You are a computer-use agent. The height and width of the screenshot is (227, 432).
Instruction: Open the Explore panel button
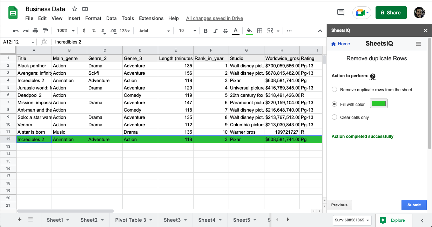393,220
